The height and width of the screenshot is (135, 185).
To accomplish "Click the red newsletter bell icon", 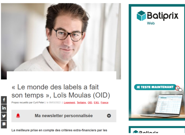I will (x=18, y=115).
